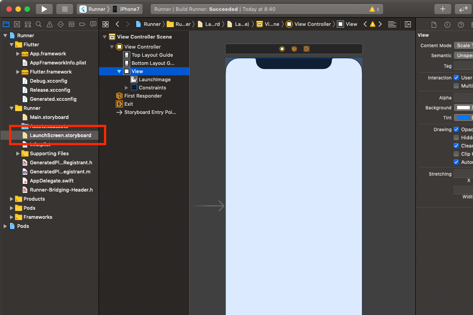Switch to the Symbol navigator
This screenshot has width=473, height=315.
pos(28,24)
